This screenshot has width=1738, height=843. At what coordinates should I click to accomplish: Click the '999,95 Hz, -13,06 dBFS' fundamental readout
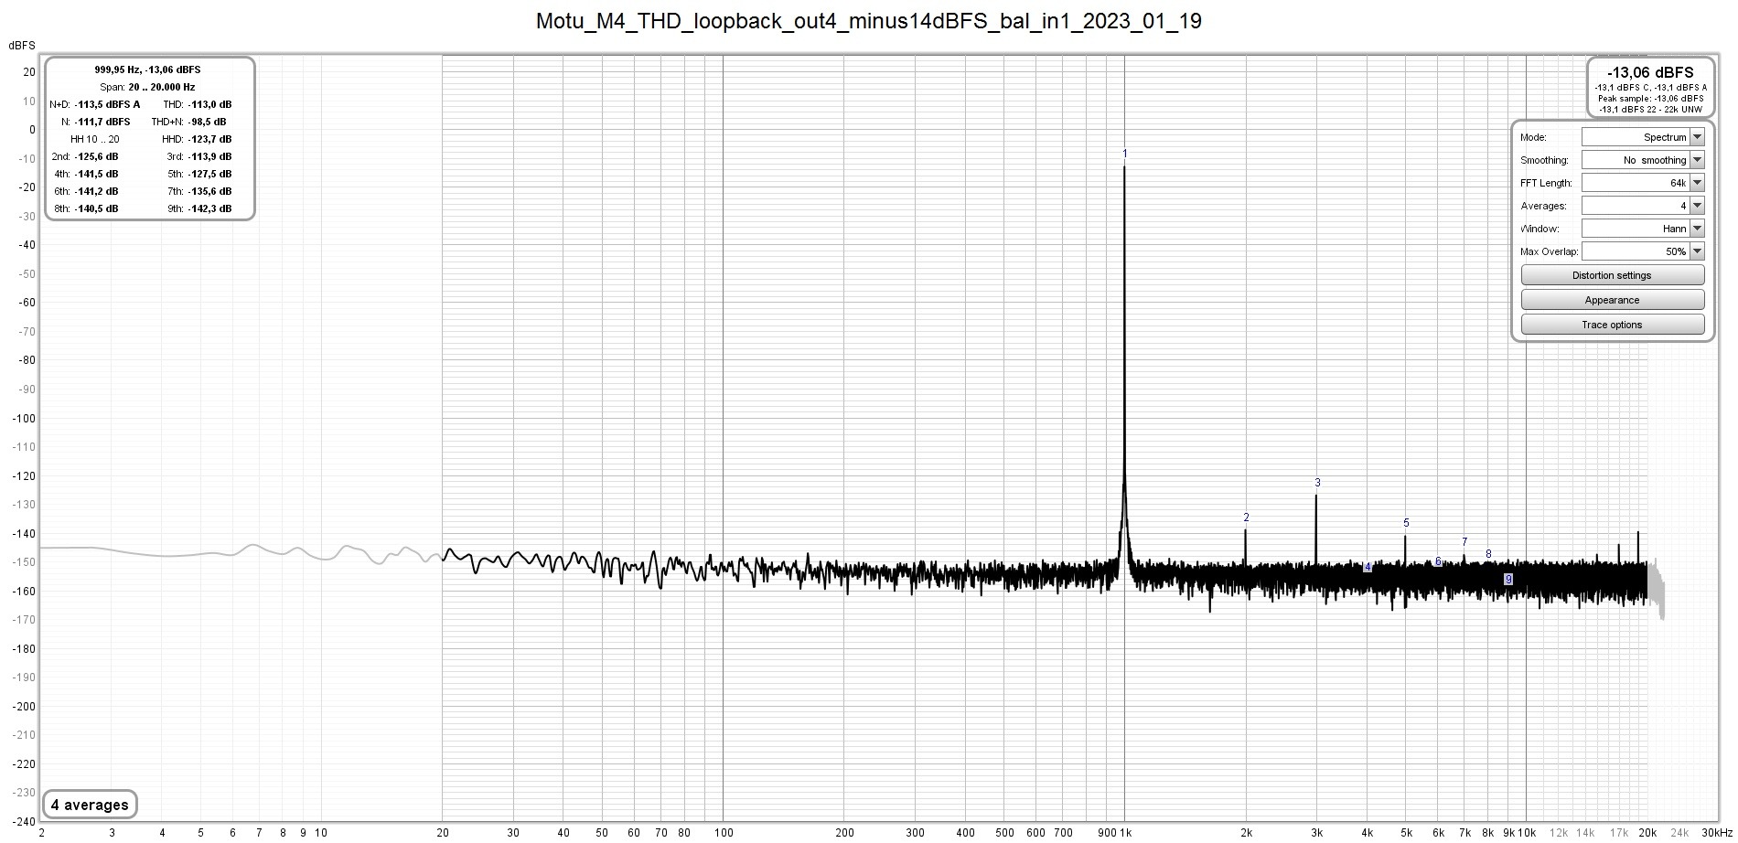point(147,69)
